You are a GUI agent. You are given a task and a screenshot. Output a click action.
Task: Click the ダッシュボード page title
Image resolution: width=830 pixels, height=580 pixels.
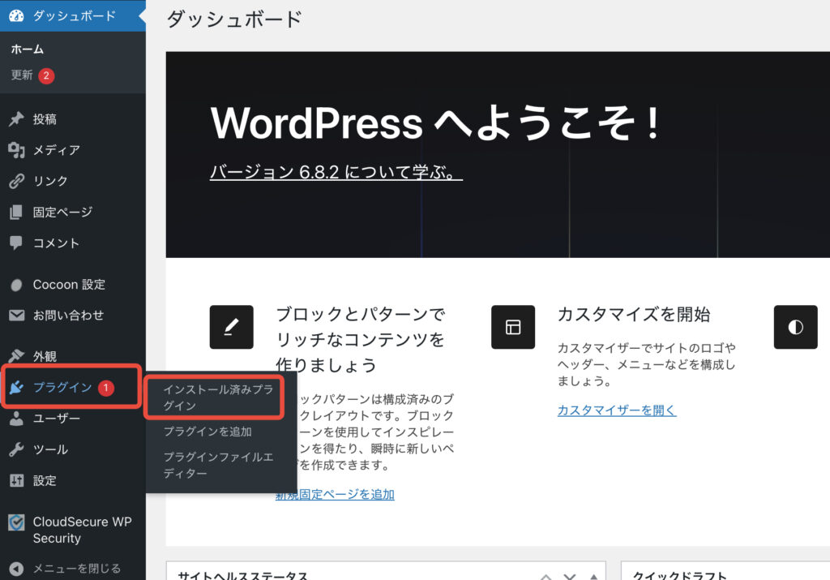[234, 19]
